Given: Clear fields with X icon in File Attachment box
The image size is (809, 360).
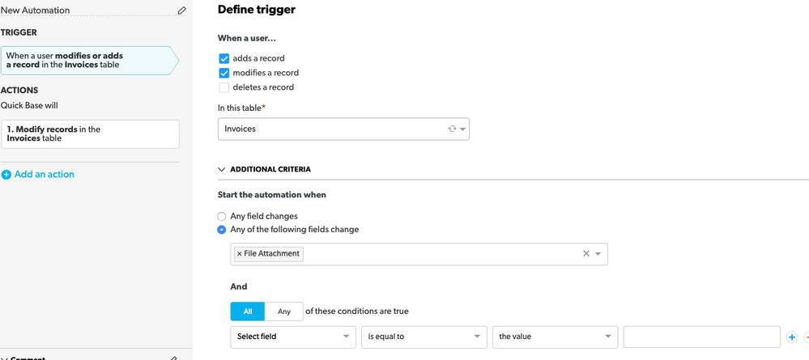Looking at the screenshot, I should 586,253.
